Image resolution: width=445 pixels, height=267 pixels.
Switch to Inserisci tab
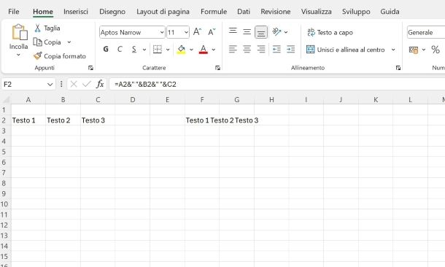click(x=76, y=12)
